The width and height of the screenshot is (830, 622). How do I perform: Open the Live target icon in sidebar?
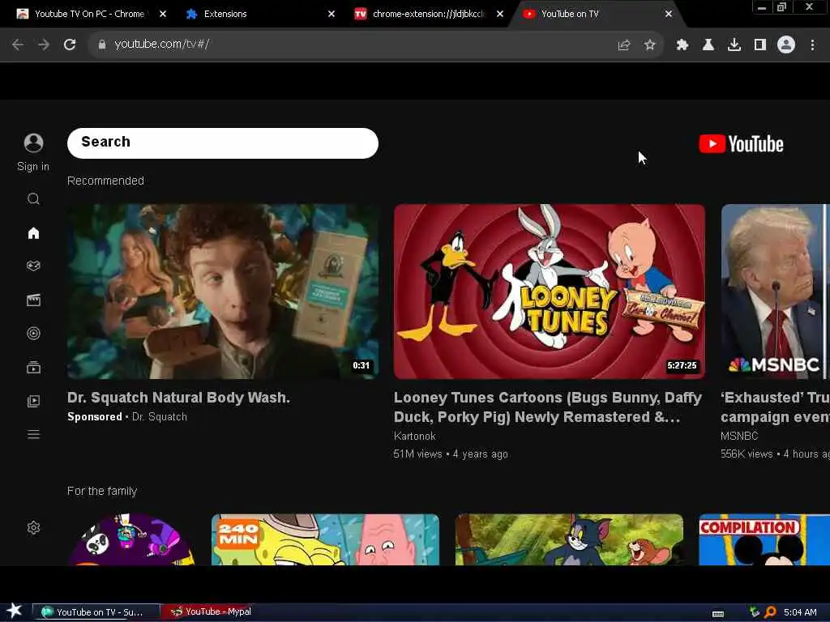[33, 333]
